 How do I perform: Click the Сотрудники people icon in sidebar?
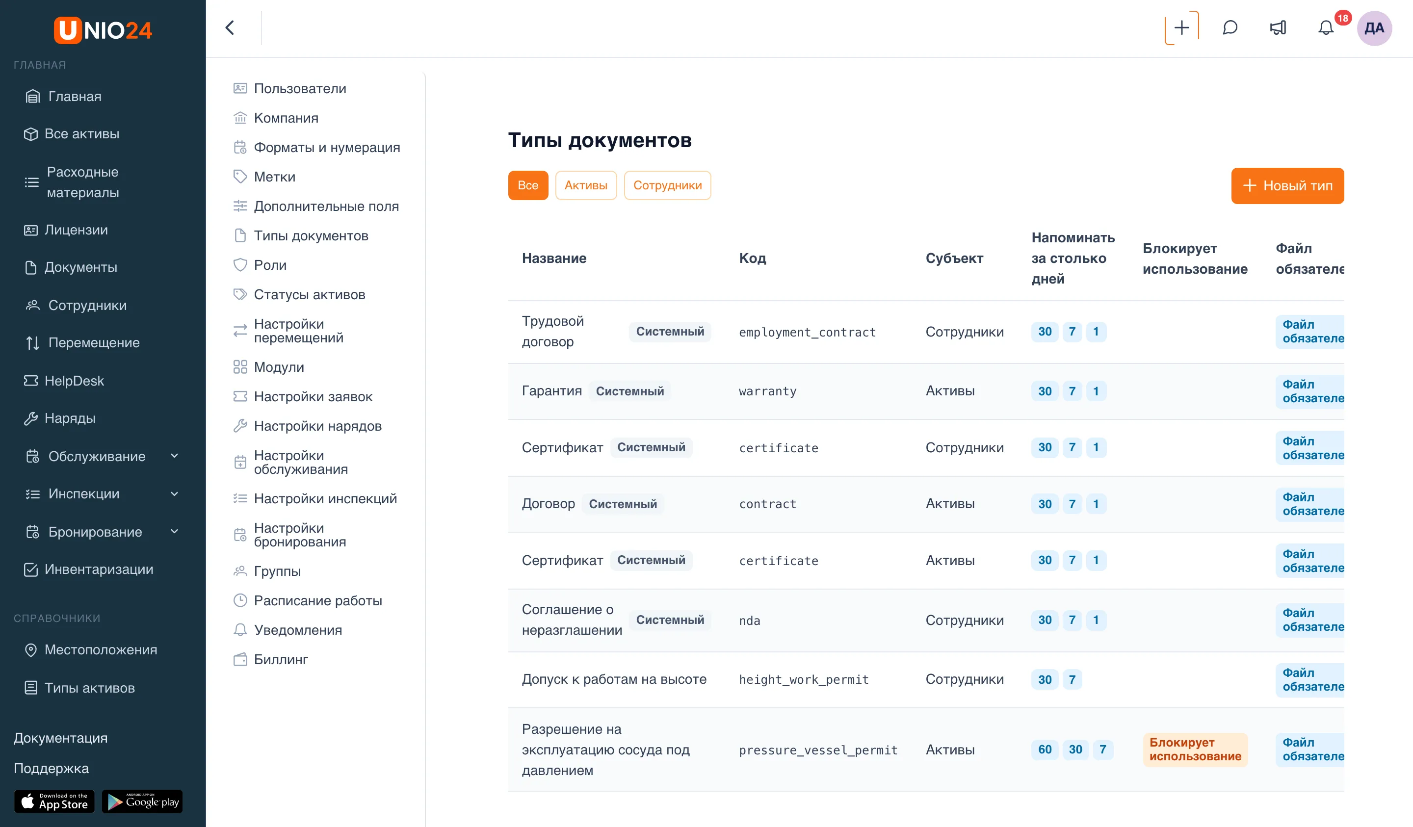(x=32, y=305)
